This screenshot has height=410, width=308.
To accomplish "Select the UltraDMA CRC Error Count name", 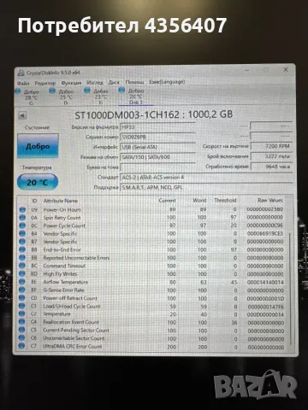I will (73, 346).
